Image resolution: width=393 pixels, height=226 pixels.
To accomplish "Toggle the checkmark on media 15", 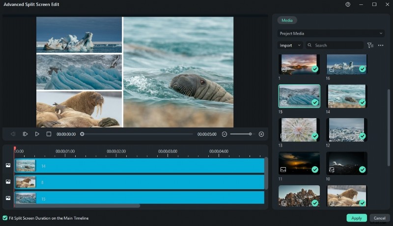I will [315, 102].
